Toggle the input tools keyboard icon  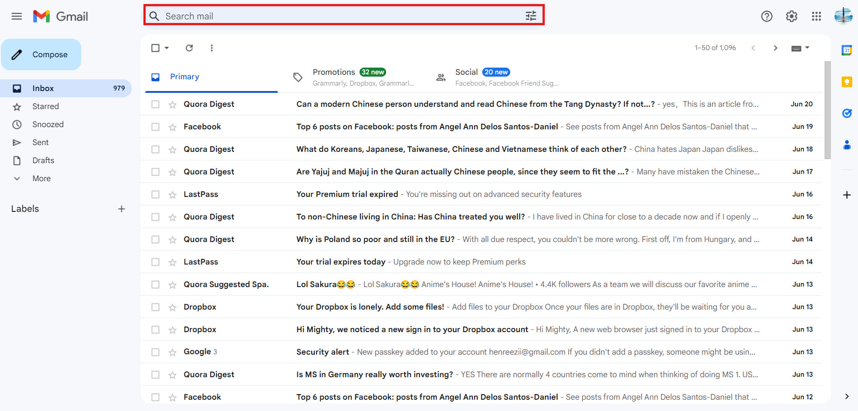click(796, 48)
